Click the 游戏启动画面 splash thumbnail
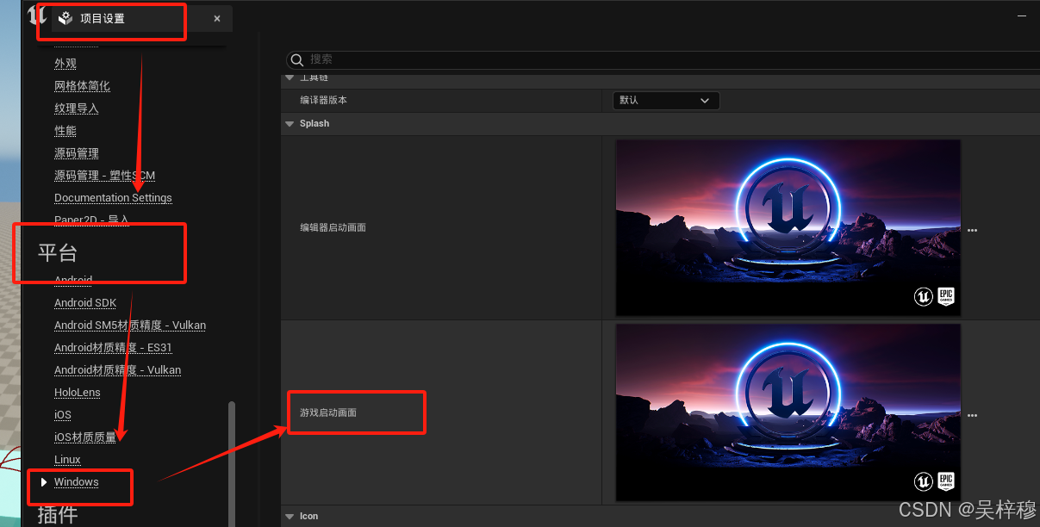1040x527 pixels. tap(788, 412)
